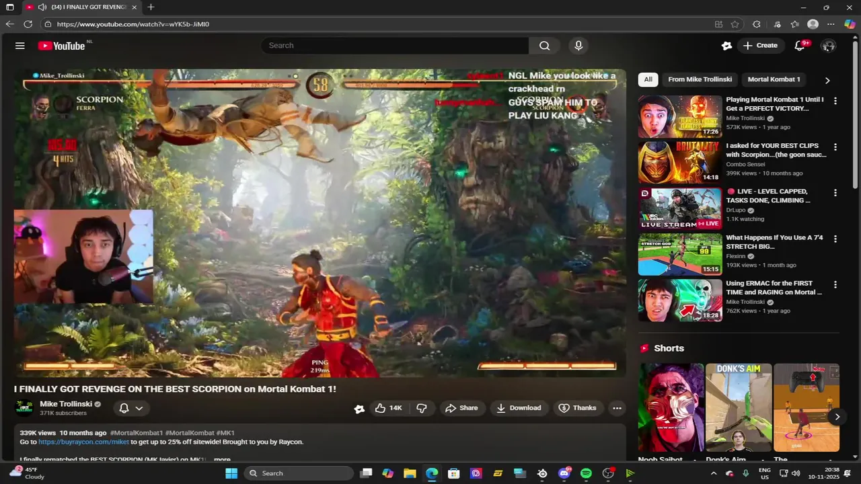Click the search magnifier button

[544, 46]
